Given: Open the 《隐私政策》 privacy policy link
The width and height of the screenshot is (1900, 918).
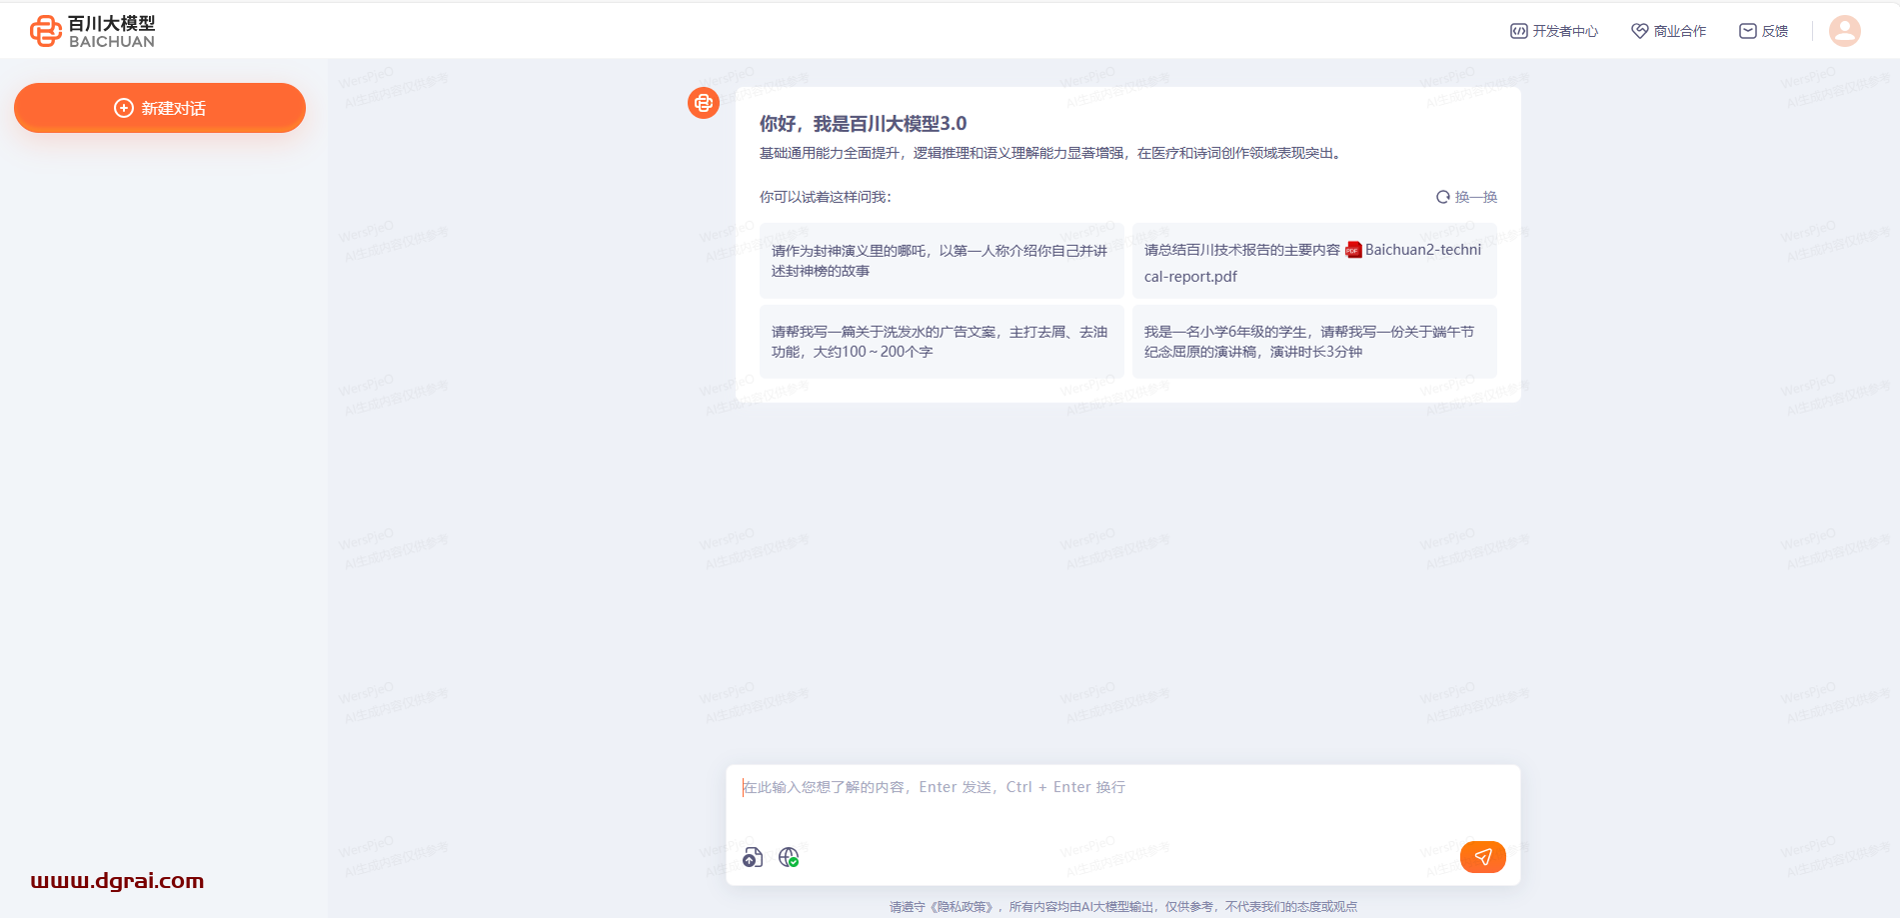Looking at the screenshot, I should point(961,907).
